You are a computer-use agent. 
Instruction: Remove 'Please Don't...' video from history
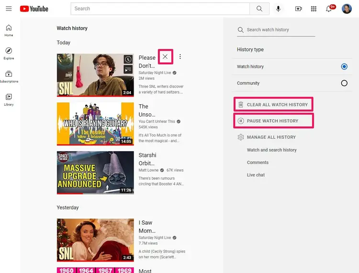tap(165, 56)
